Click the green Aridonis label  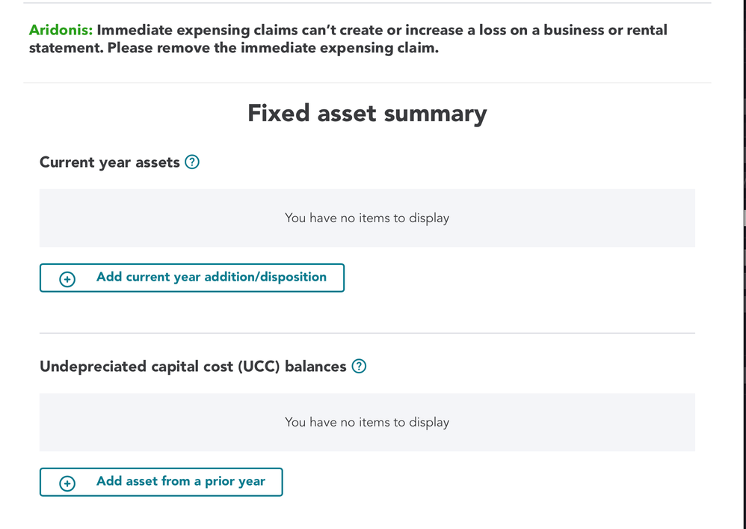pos(61,30)
